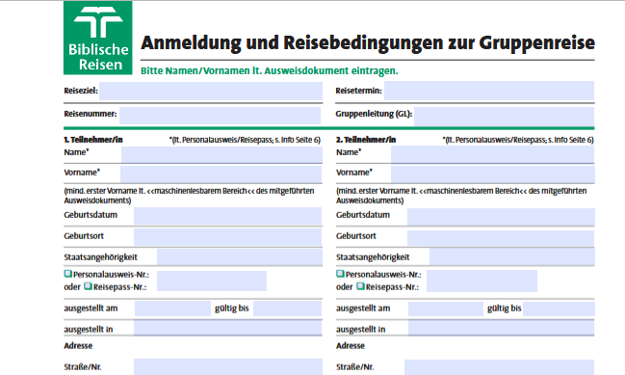Click the Geburtsdatum field for 2. Teilnehmer/in
This screenshot has height=375, width=625.
(x=501, y=217)
